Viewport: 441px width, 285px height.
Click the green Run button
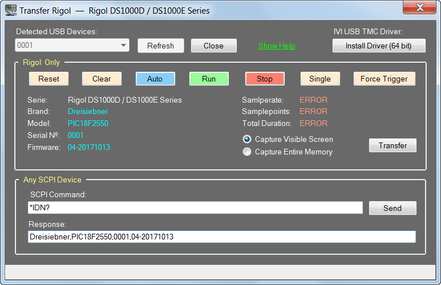click(x=209, y=79)
